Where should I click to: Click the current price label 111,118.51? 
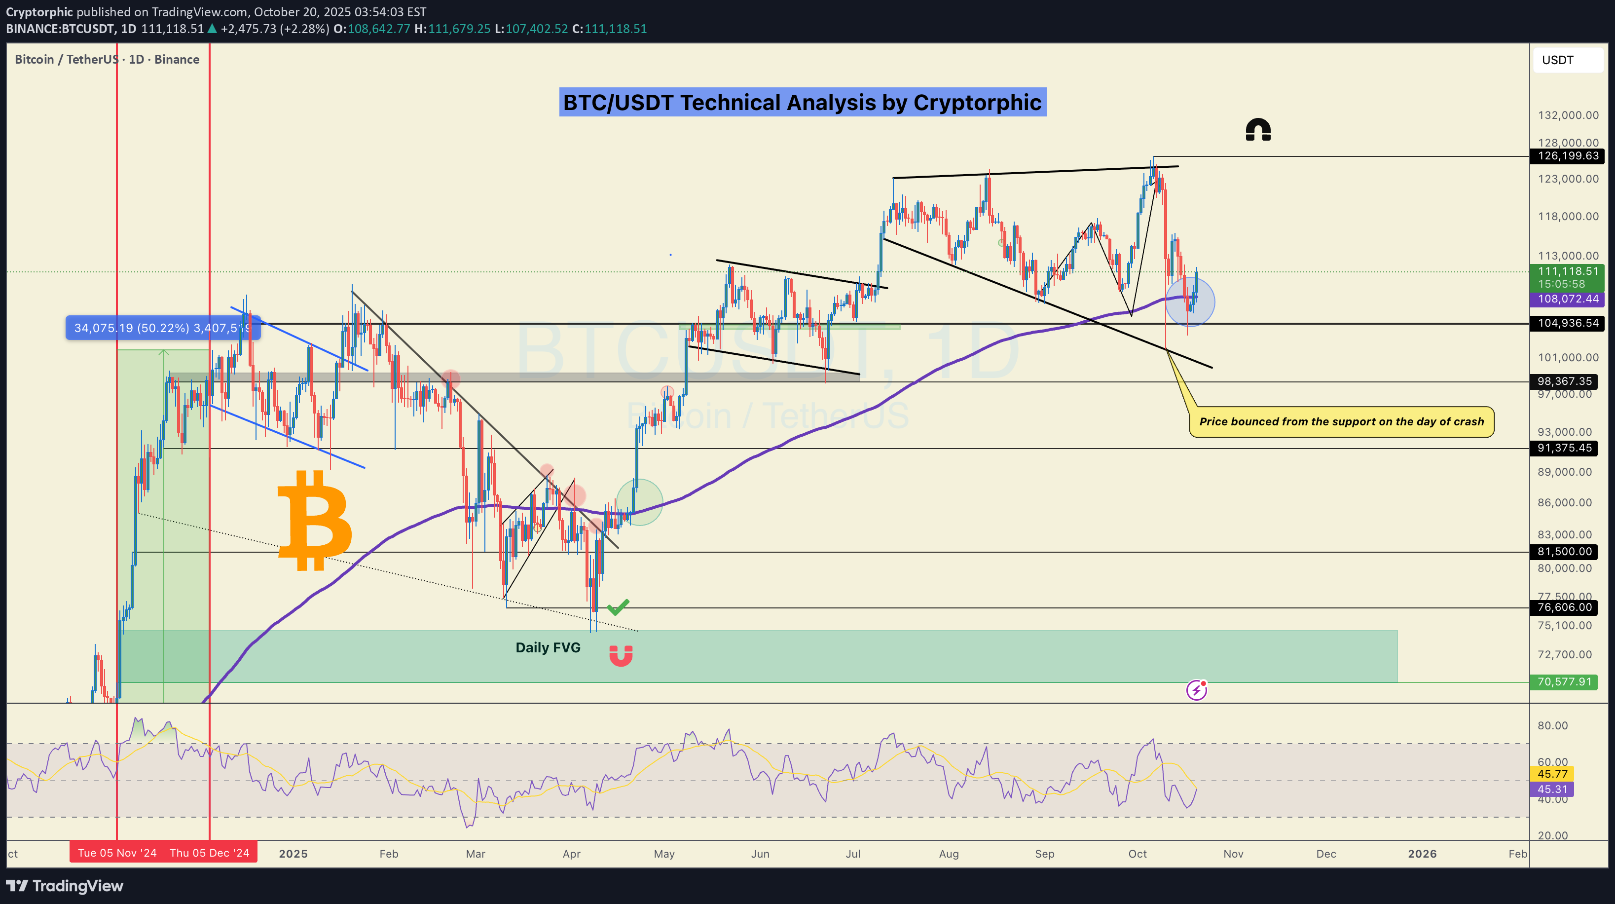tap(1567, 271)
